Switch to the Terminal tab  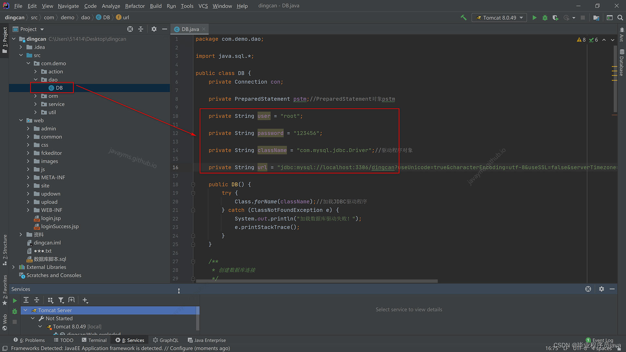click(94, 340)
